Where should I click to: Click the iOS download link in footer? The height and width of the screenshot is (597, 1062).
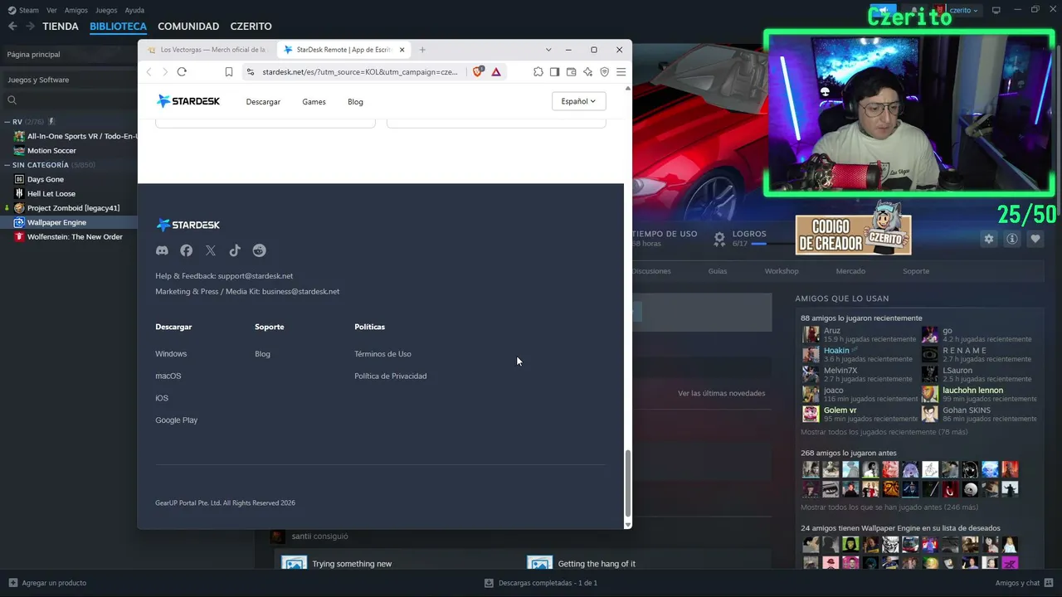[x=162, y=398]
